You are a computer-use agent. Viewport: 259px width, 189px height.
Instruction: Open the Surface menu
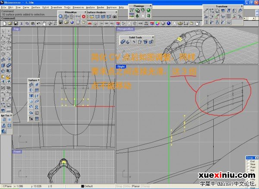click(x=36, y=7)
